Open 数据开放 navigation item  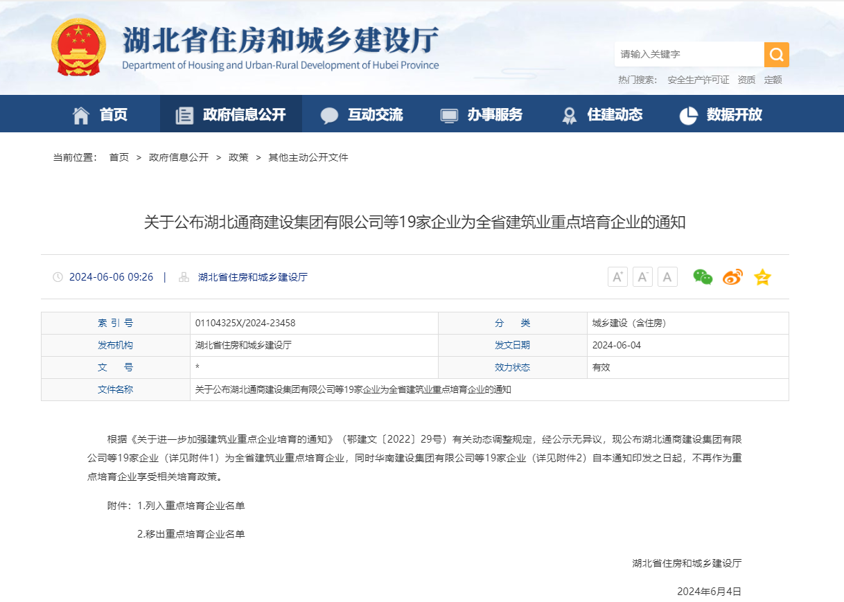(721, 114)
